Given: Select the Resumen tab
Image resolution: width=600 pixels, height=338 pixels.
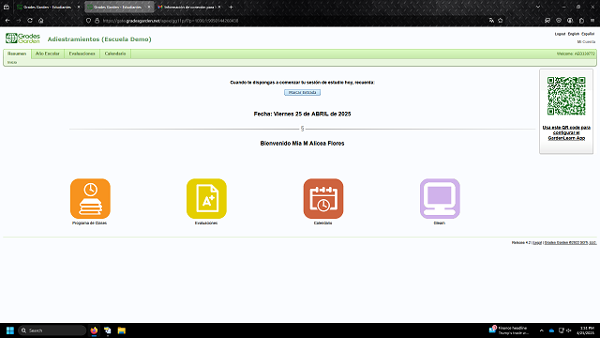Looking at the screenshot, I should [17, 54].
